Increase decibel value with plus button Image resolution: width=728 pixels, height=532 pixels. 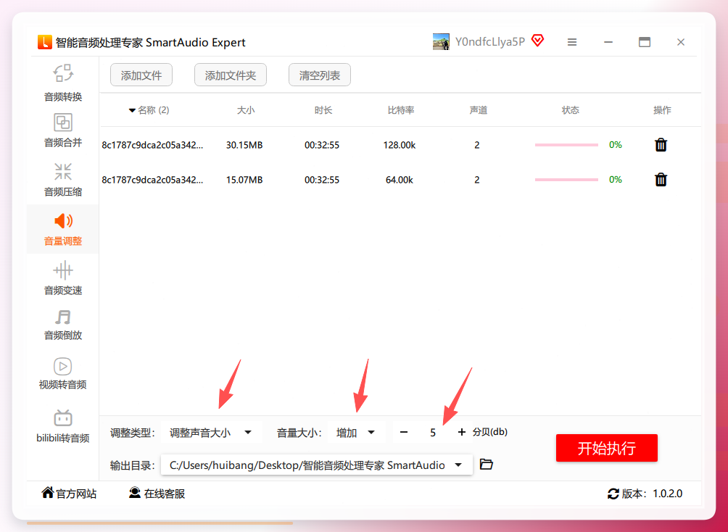461,432
